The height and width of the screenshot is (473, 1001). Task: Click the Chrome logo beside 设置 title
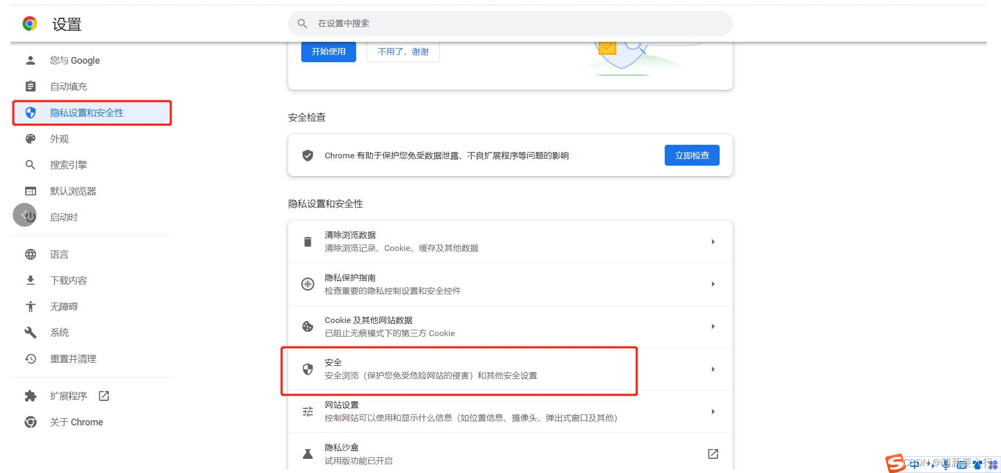click(x=30, y=24)
